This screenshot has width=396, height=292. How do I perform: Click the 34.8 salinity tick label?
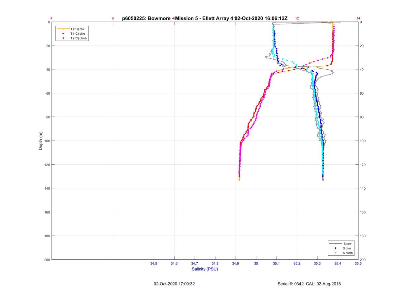pos(215,264)
